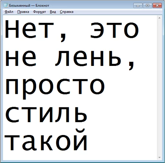Open the Формат menu

click(x=39, y=12)
